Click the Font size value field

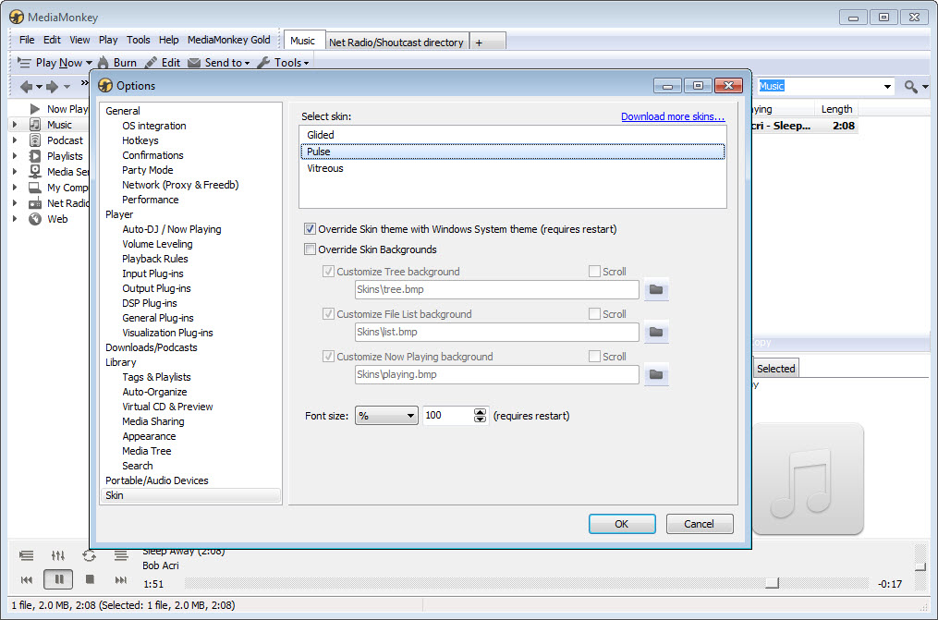(x=447, y=416)
